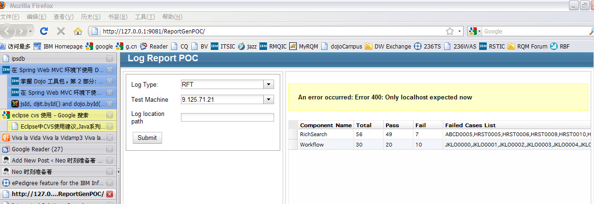Screen dimensions: 594x204
Task: Open IBM Homepage bookmark
Action: point(58,46)
